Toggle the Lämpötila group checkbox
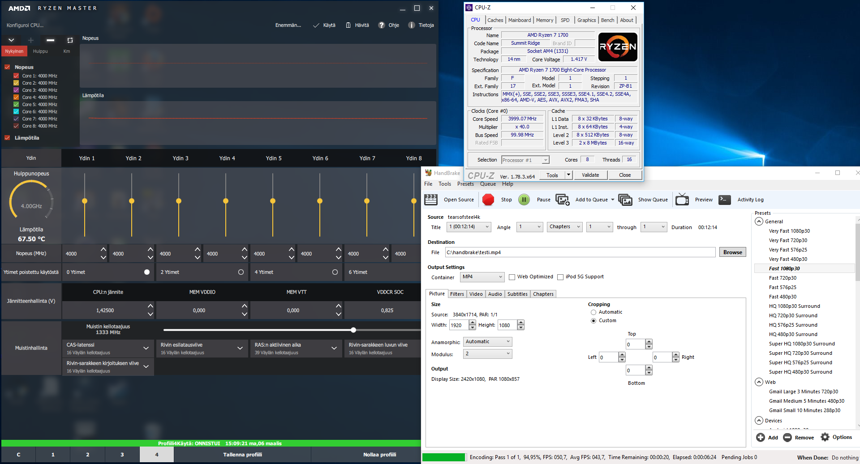Image resolution: width=860 pixels, height=464 pixels. (x=7, y=138)
